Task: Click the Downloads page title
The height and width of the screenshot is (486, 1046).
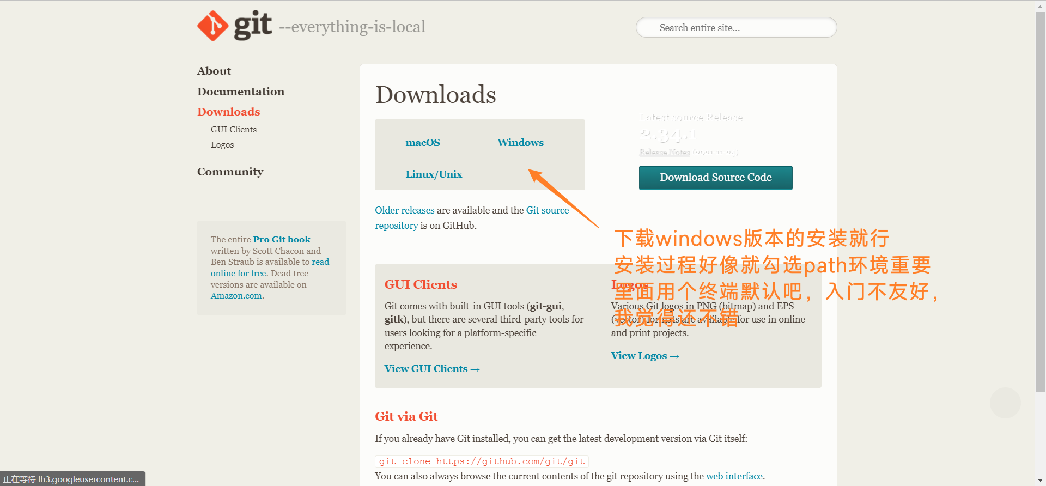Action: [x=436, y=95]
